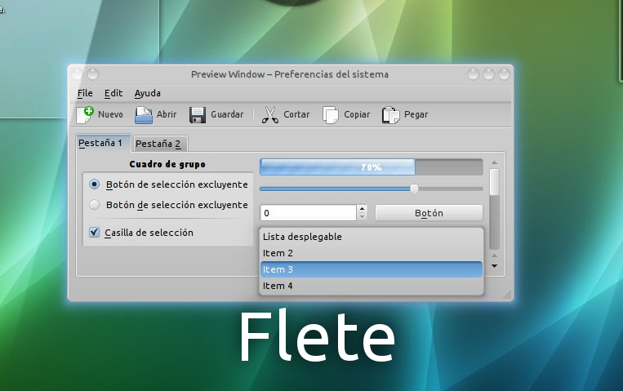
Task: Select the first Botón de selección excluyente
Action: pos(94,184)
